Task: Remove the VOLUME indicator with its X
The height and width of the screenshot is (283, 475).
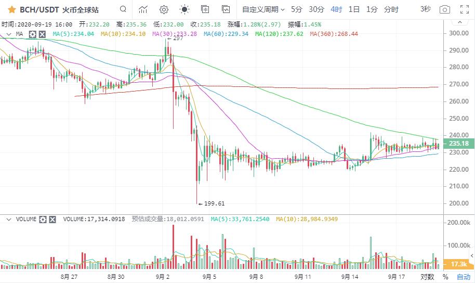Action: 52,220
